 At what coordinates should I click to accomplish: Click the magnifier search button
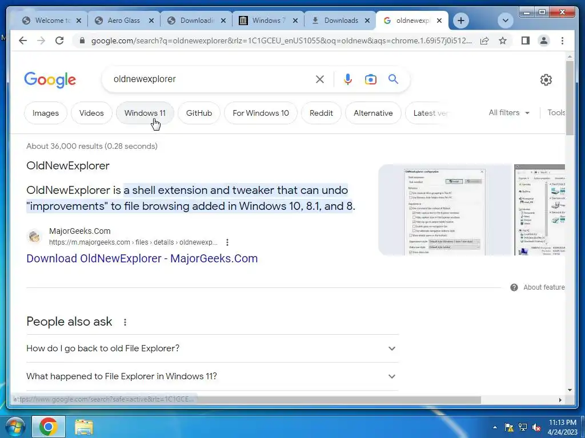[x=393, y=79]
